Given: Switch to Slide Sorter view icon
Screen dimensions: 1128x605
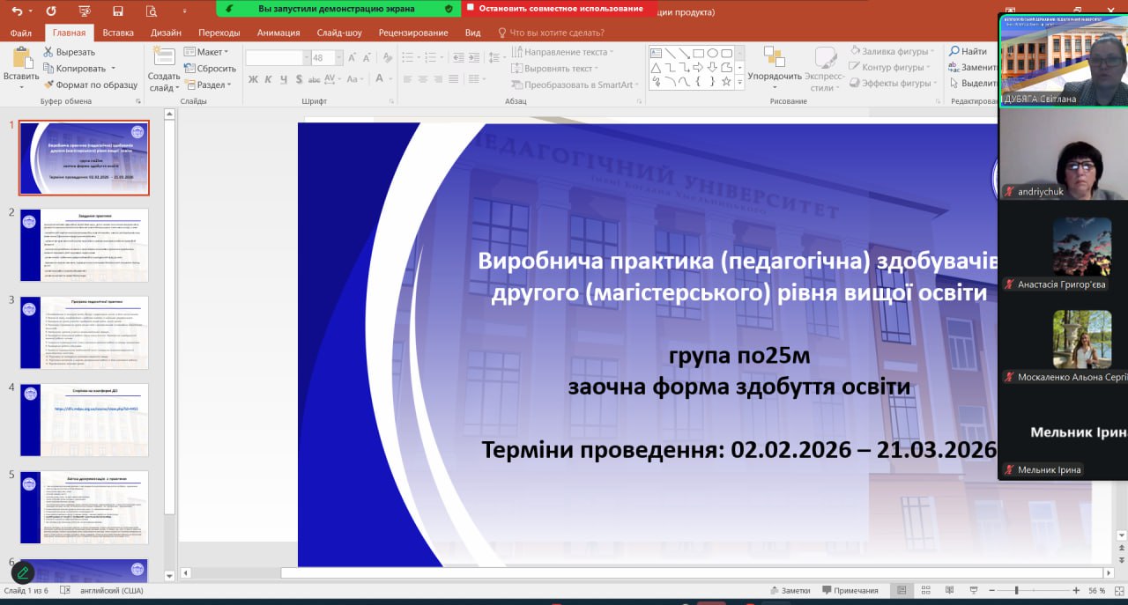Looking at the screenshot, I should click(x=924, y=590).
